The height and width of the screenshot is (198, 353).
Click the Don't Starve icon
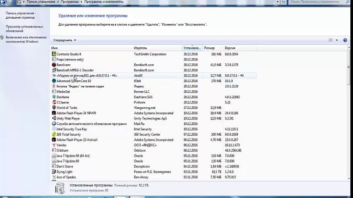click(54, 166)
